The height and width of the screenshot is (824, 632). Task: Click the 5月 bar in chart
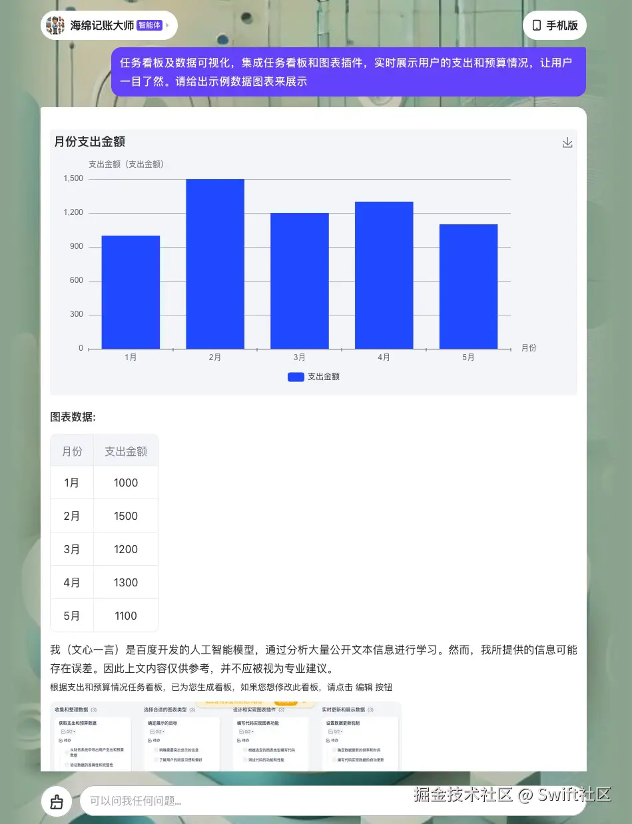(469, 287)
